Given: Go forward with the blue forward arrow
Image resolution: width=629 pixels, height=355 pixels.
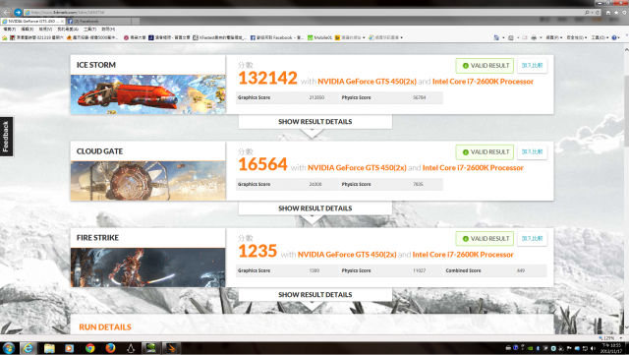Looking at the screenshot, I should coord(18,13).
